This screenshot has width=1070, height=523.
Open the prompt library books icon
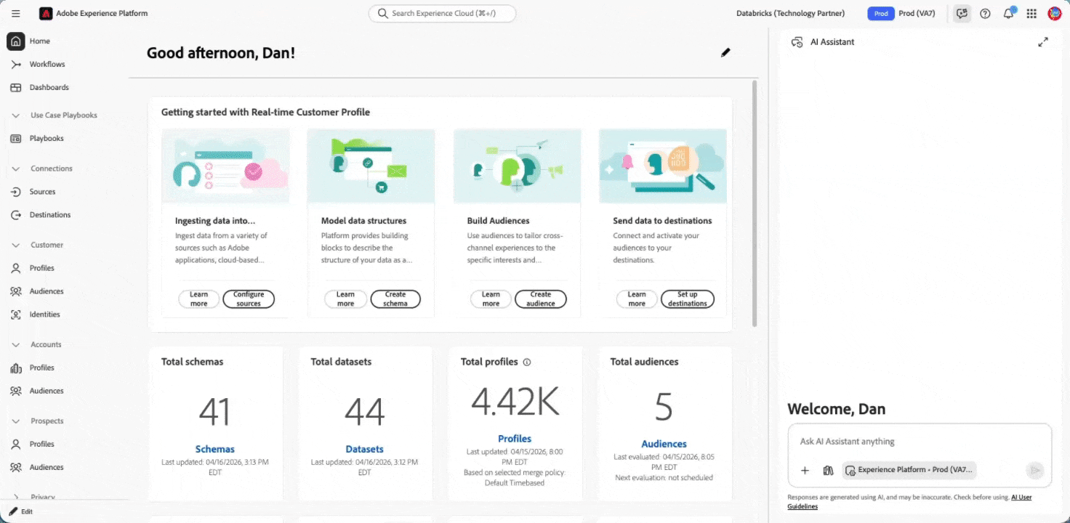point(828,470)
